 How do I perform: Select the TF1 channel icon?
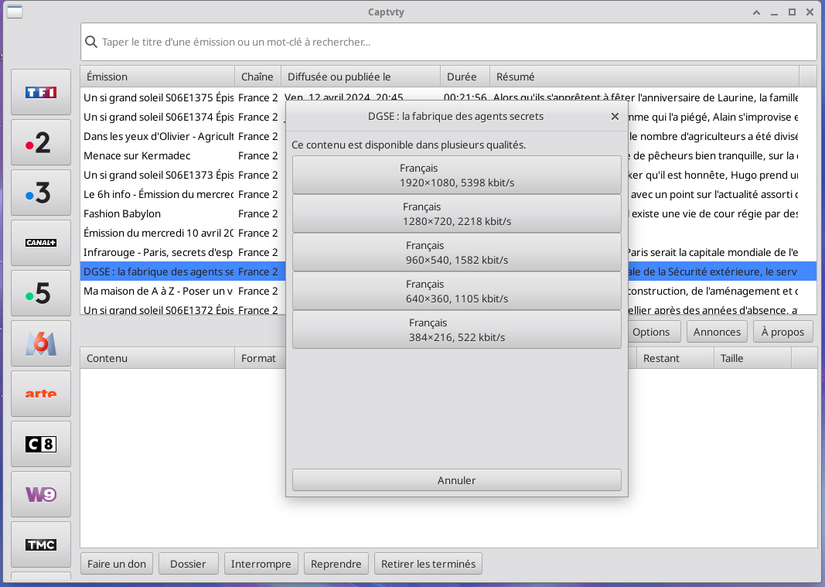pos(41,93)
